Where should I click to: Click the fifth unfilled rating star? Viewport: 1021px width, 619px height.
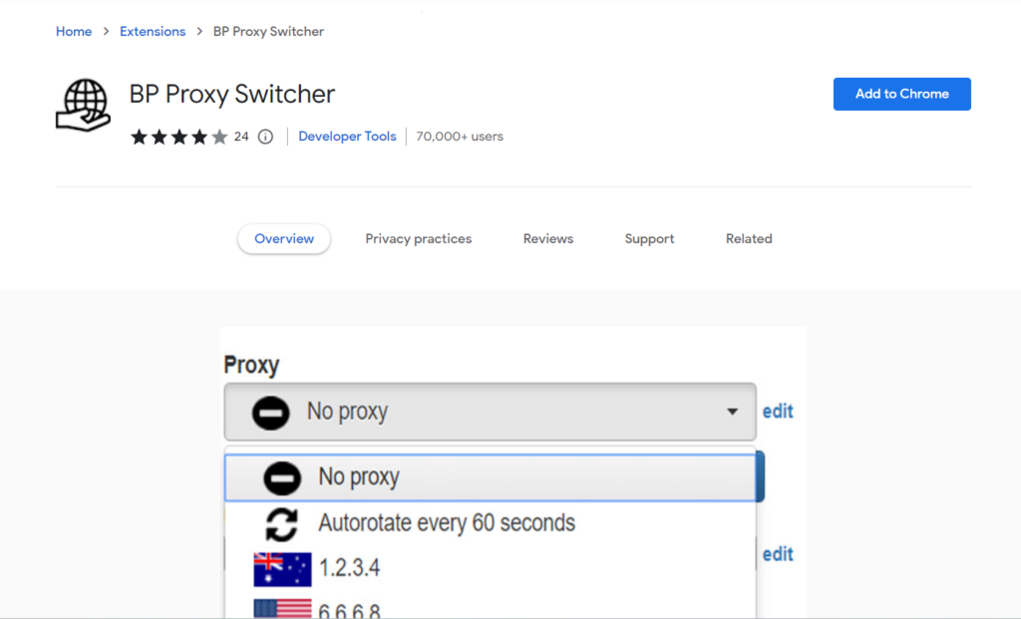[218, 137]
